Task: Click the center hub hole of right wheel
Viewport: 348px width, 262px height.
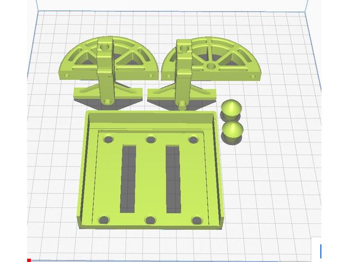Action: pyautogui.click(x=210, y=66)
